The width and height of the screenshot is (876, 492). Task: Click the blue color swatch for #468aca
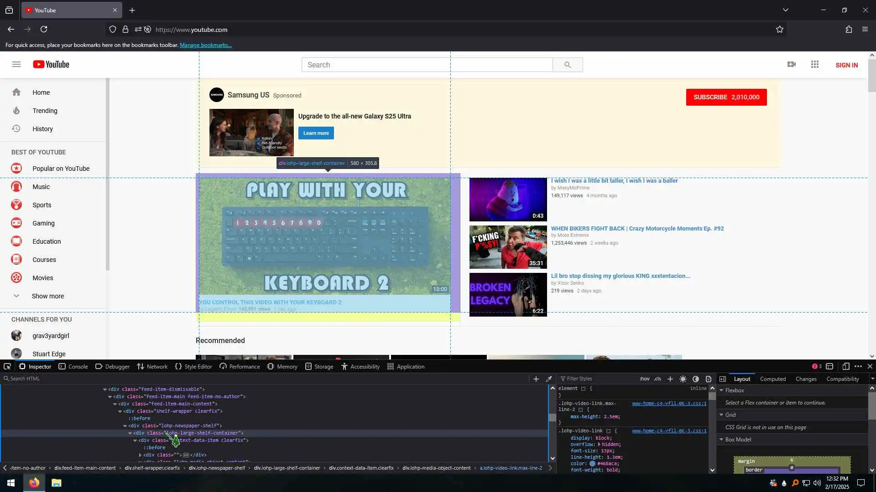[x=592, y=463]
